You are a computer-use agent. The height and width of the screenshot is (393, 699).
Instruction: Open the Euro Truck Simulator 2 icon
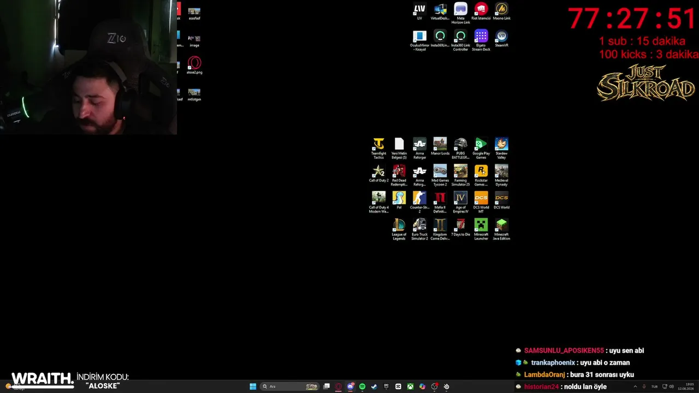click(x=419, y=230)
